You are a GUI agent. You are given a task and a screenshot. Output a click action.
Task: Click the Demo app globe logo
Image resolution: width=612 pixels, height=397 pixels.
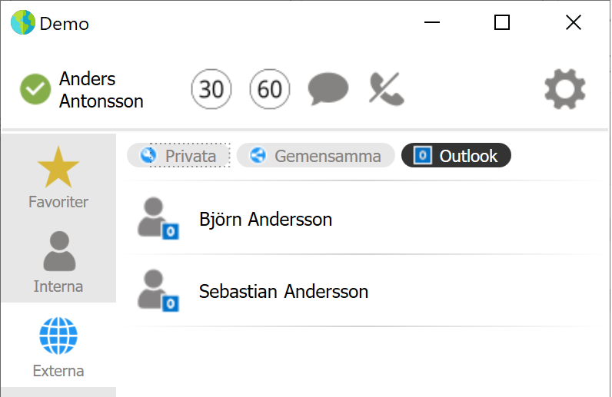click(23, 22)
